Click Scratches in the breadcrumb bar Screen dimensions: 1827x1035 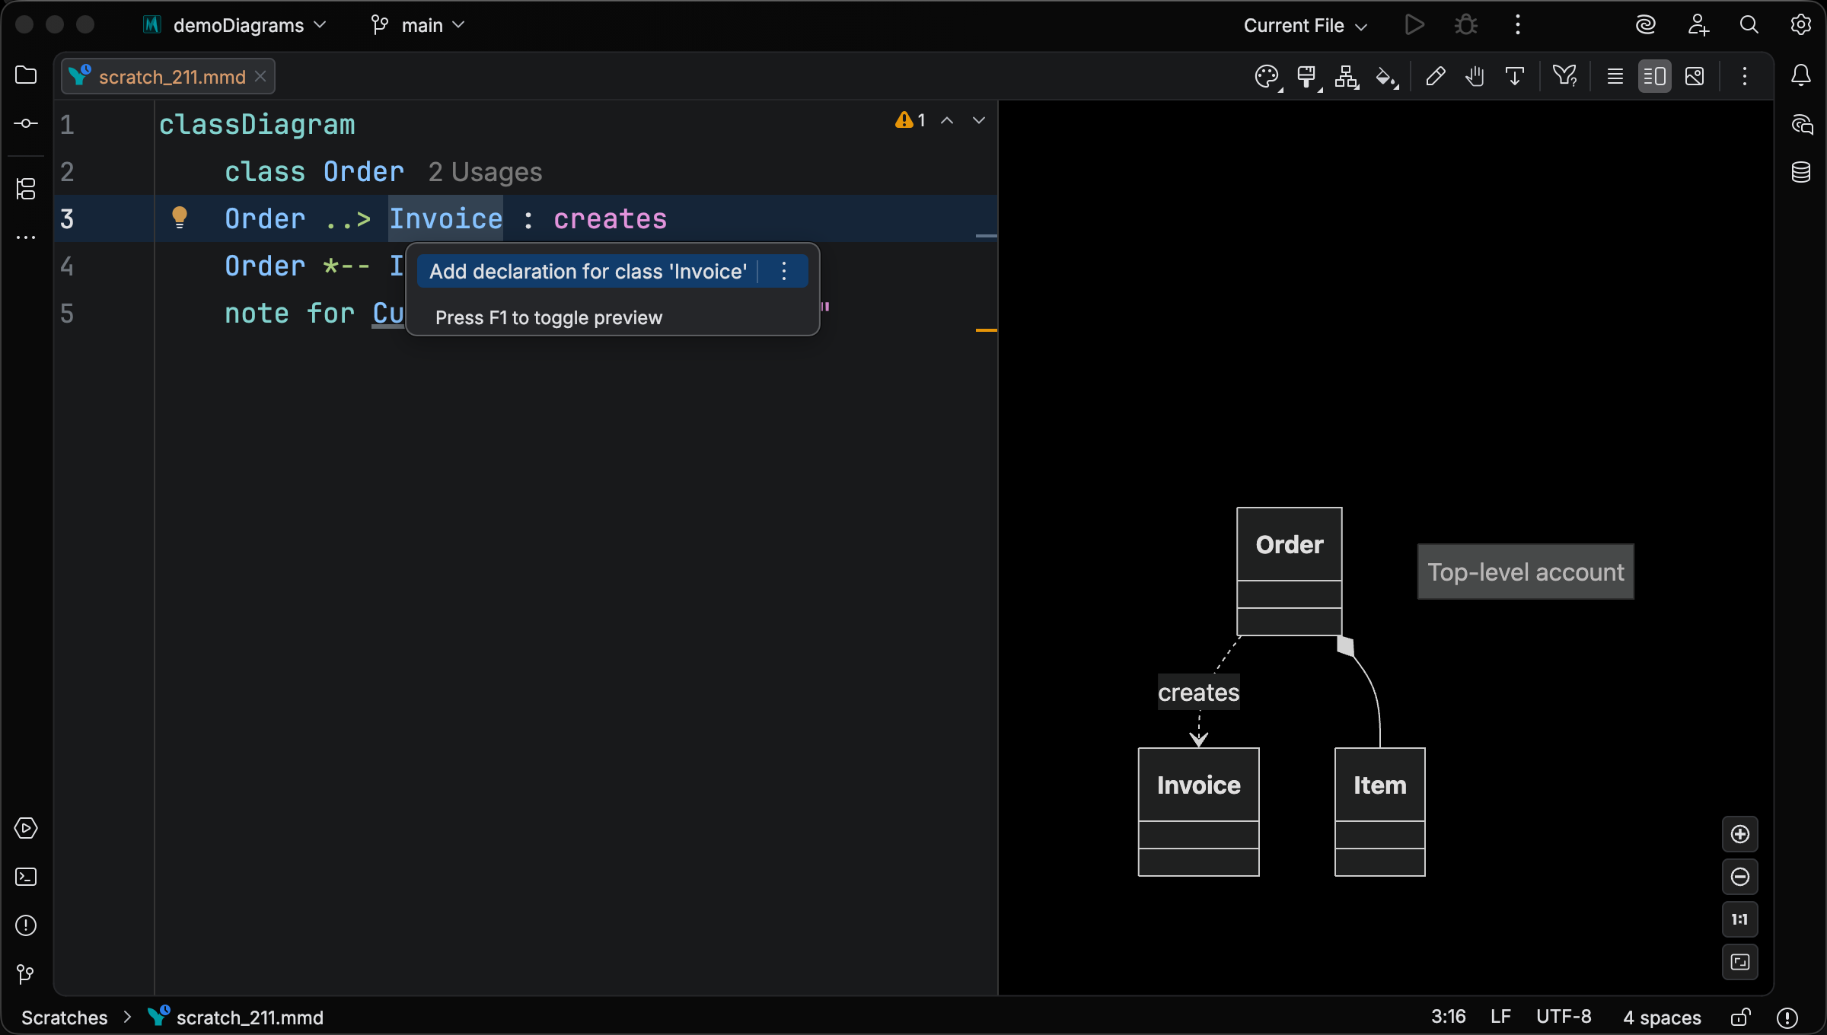(x=65, y=1017)
